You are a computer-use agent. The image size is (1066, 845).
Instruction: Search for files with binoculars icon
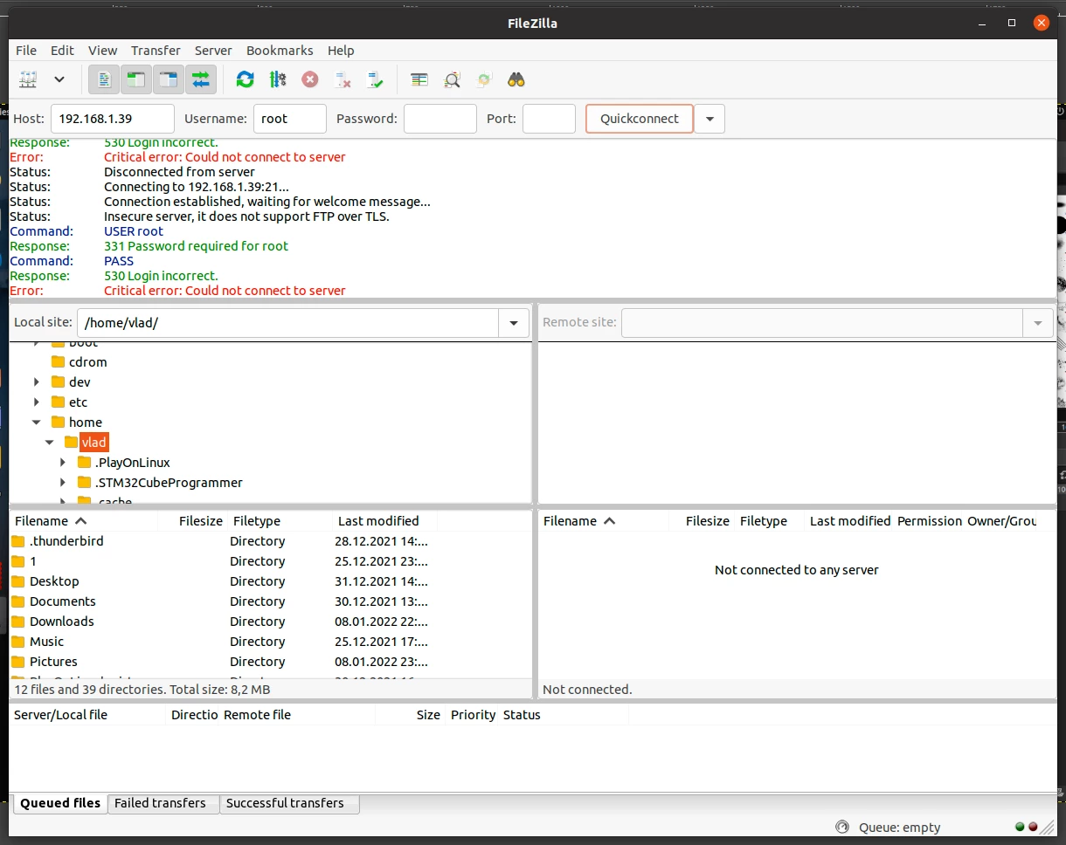[516, 79]
